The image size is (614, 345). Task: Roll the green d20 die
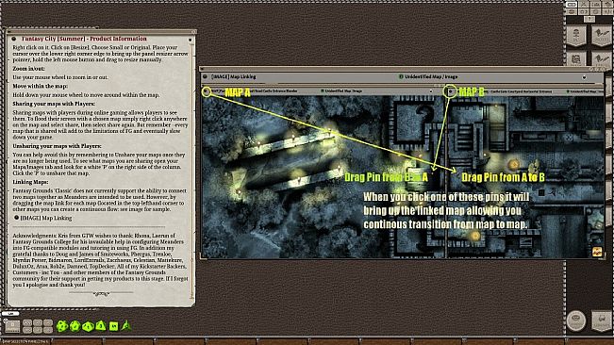point(62,326)
